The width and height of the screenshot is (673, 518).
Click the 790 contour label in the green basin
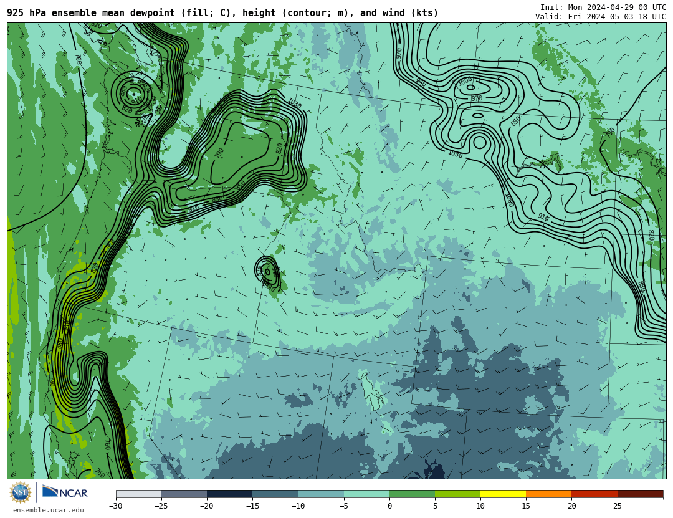point(219,153)
